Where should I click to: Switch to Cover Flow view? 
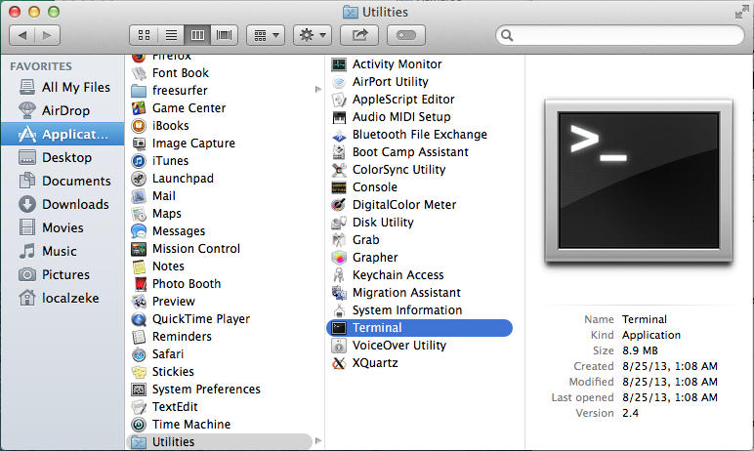click(x=225, y=35)
